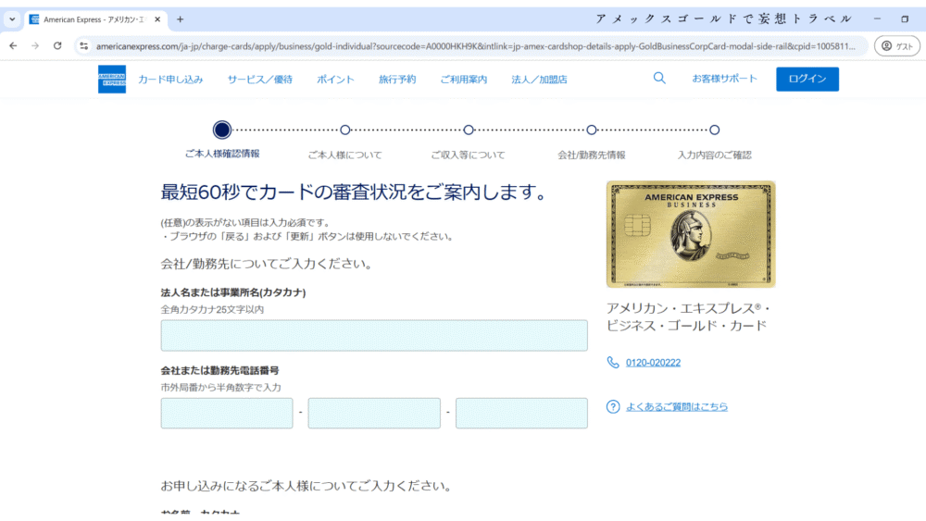Click the browser address bar URL

tap(475, 46)
